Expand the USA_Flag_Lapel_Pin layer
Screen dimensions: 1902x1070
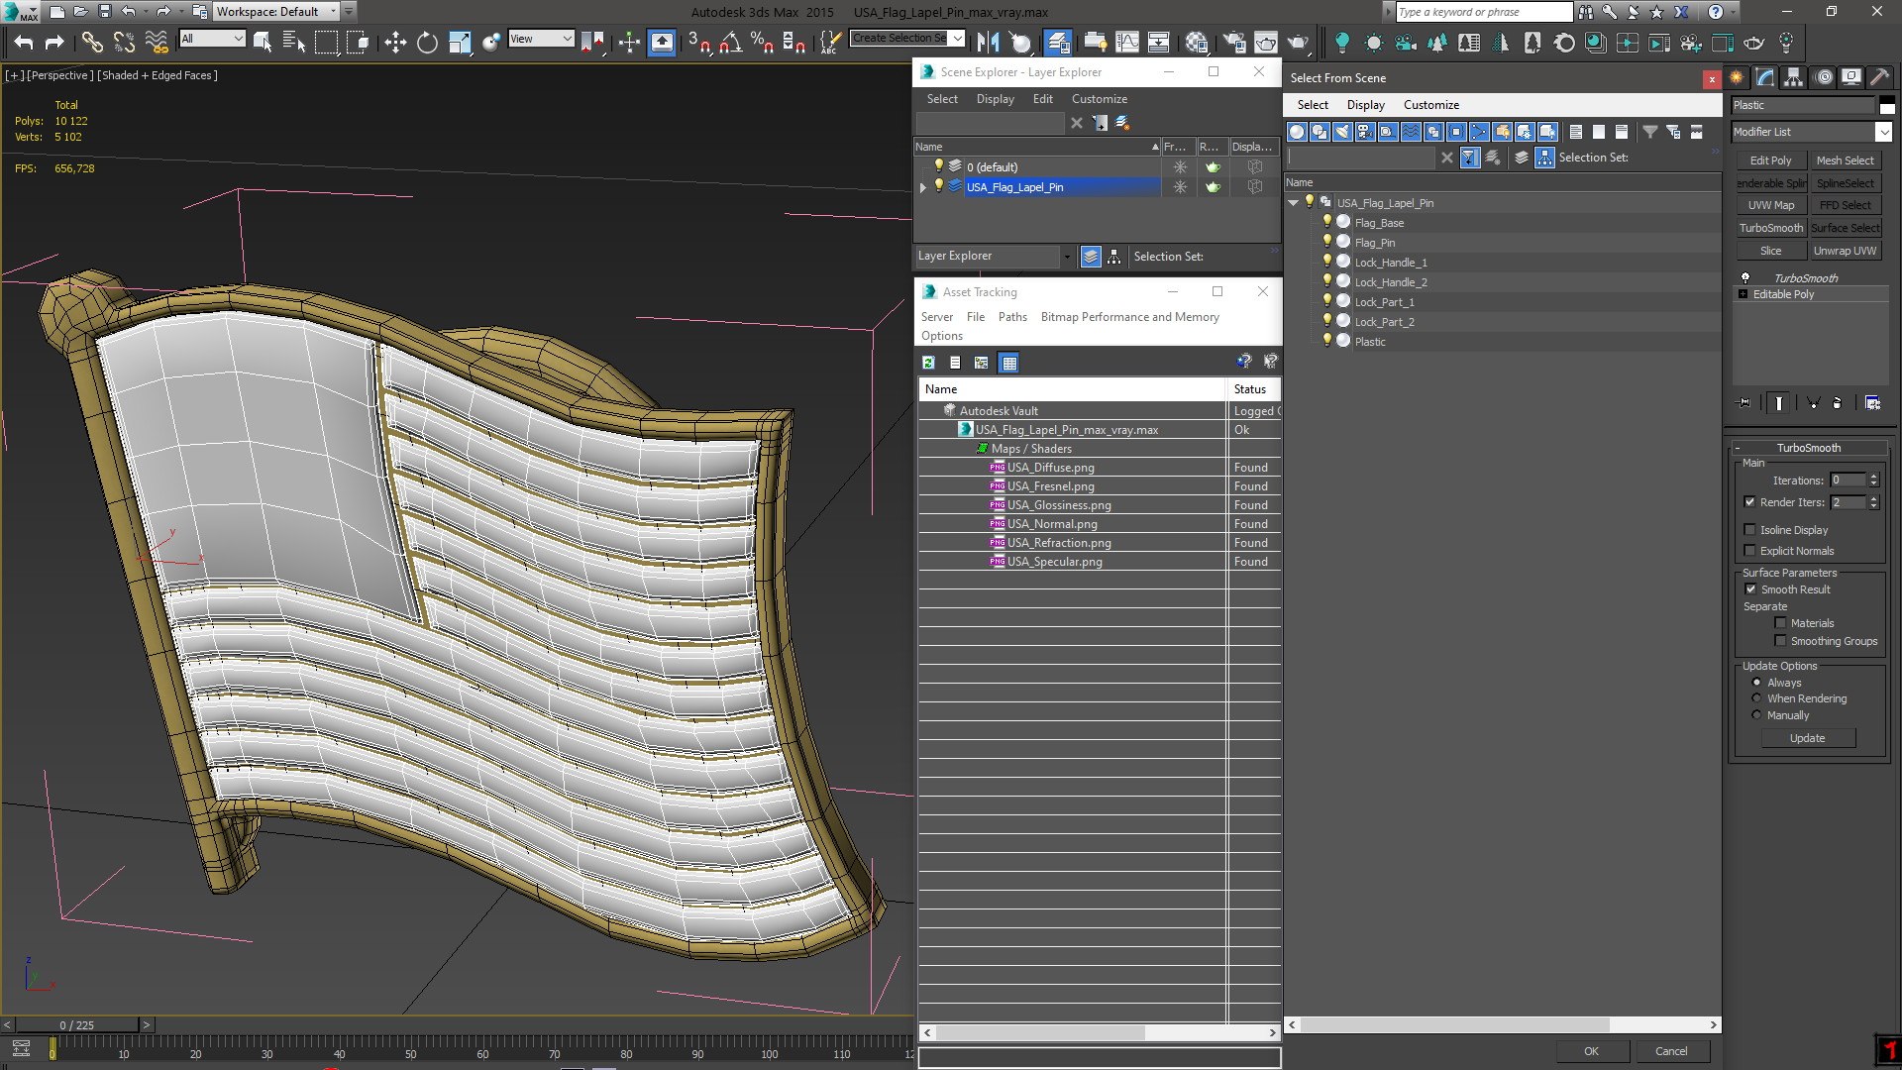point(923,187)
